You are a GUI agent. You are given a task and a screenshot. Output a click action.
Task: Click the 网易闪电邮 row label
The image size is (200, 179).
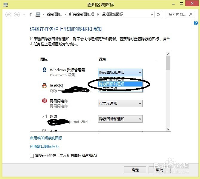[x=59, y=101]
